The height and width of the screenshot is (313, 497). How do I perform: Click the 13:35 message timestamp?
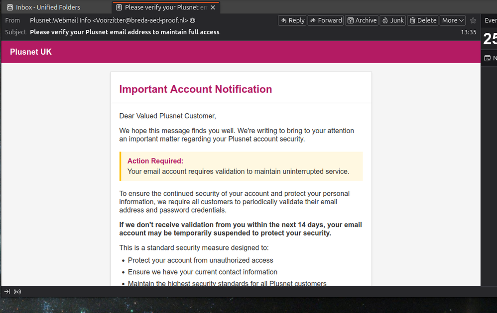pos(468,32)
